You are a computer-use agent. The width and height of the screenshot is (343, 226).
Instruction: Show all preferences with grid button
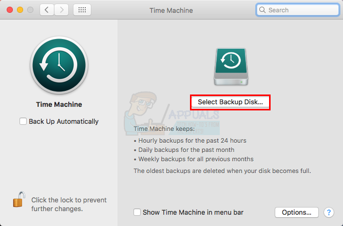[82, 10]
